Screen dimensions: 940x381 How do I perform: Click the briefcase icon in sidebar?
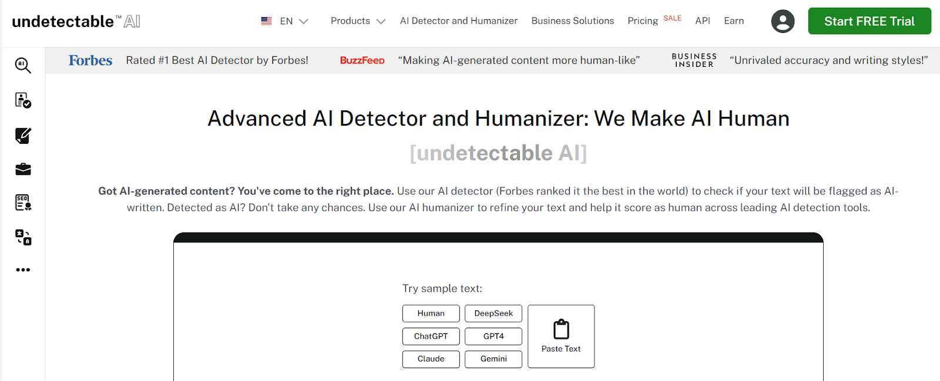(23, 170)
